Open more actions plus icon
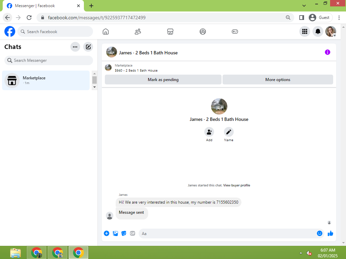Screen dimensions: 346x259 [x=107, y=233]
